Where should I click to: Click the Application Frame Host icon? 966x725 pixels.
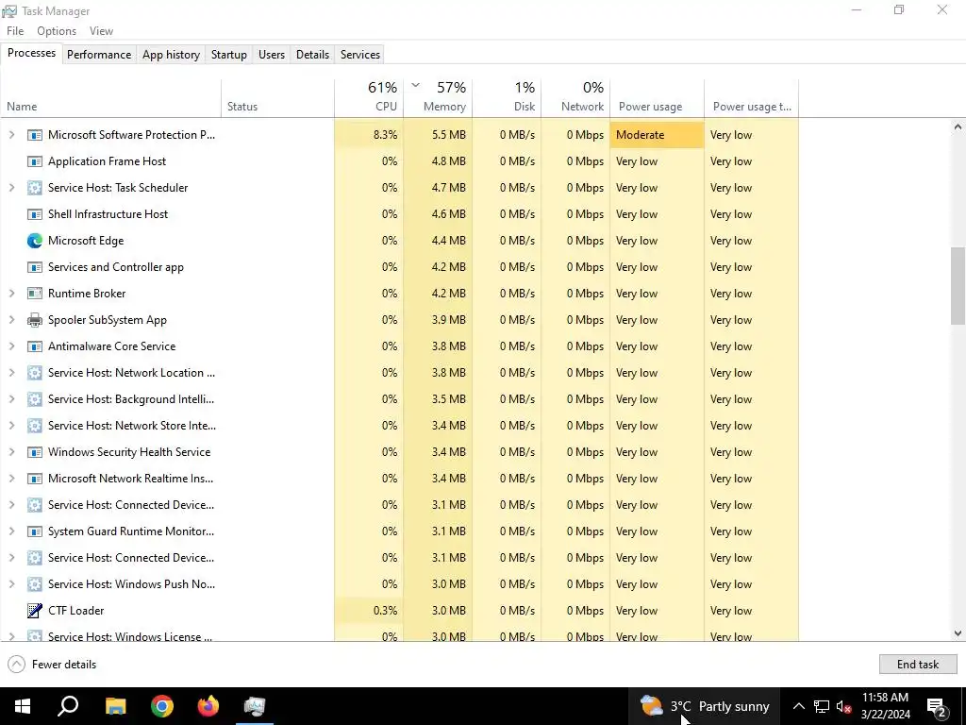coord(35,161)
